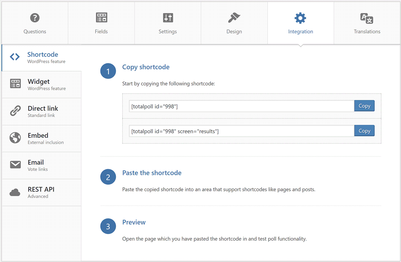Screen dimensions: 401x262
Task: Select Direct link integration method
Action: point(42,112)
